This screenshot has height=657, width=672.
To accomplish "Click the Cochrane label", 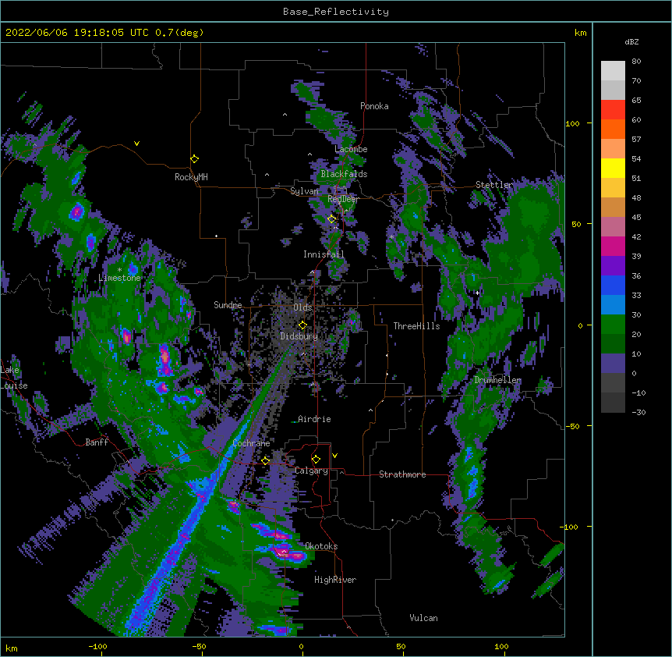I will (251, 443).
